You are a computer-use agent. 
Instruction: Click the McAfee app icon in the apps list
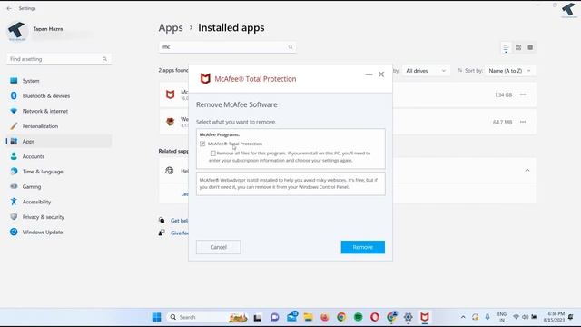click(170, 94)
